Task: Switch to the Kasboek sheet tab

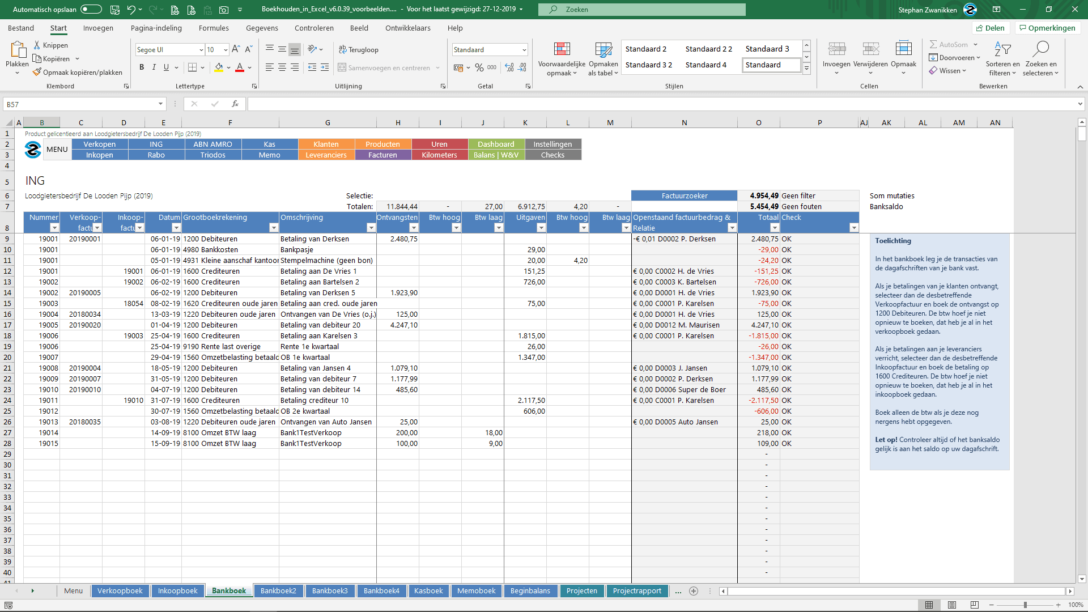Action: pyautogui.click(x=428, y=590)
